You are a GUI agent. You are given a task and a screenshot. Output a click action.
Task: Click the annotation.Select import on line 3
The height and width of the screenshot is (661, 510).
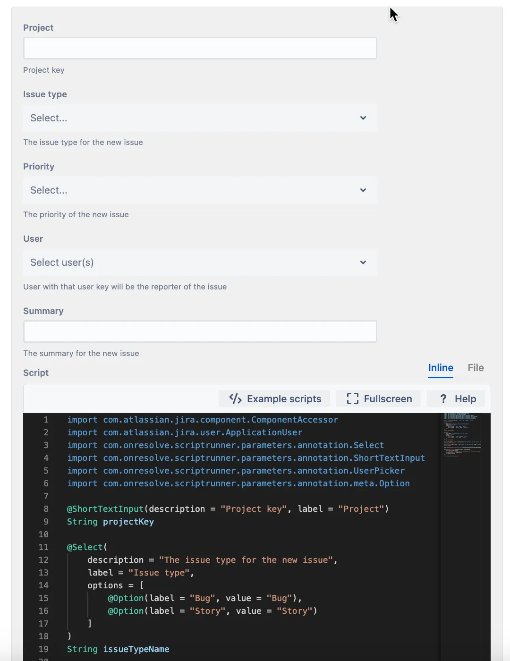point(225,445)
